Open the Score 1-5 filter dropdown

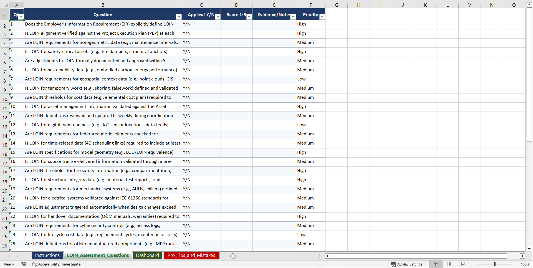pyautogui.click(x=249, y=17)
